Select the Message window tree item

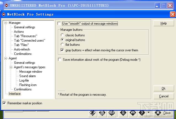click(31, 72)
